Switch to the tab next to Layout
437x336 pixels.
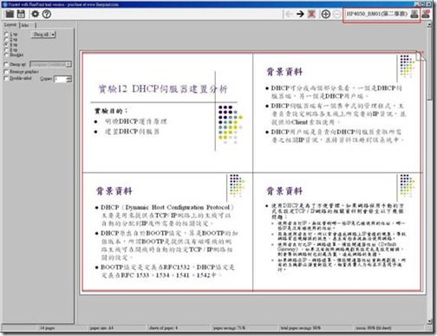(x=28, y=25)
